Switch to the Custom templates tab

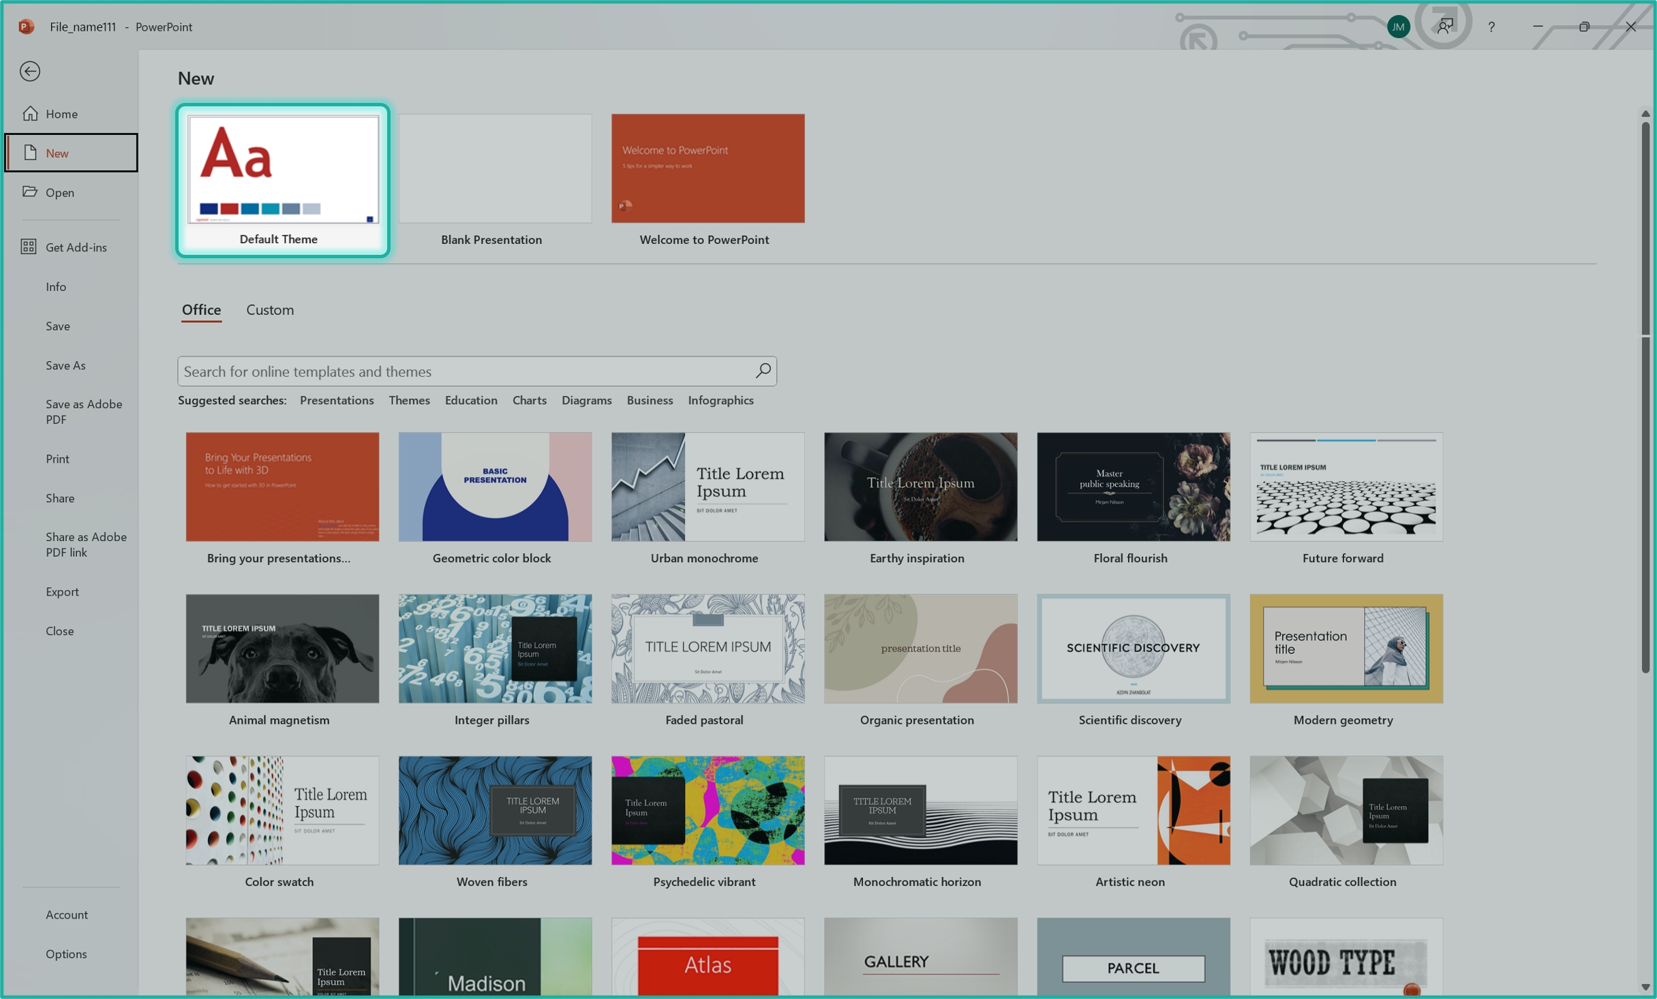tap(270, 309)
